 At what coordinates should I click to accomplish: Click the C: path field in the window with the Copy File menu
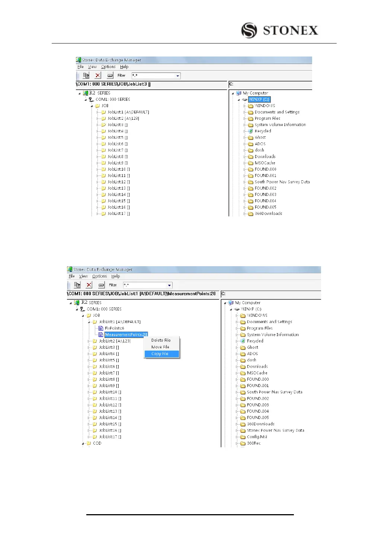271,294
